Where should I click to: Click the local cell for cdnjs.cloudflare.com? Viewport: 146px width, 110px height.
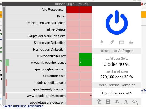click(86, 83)
